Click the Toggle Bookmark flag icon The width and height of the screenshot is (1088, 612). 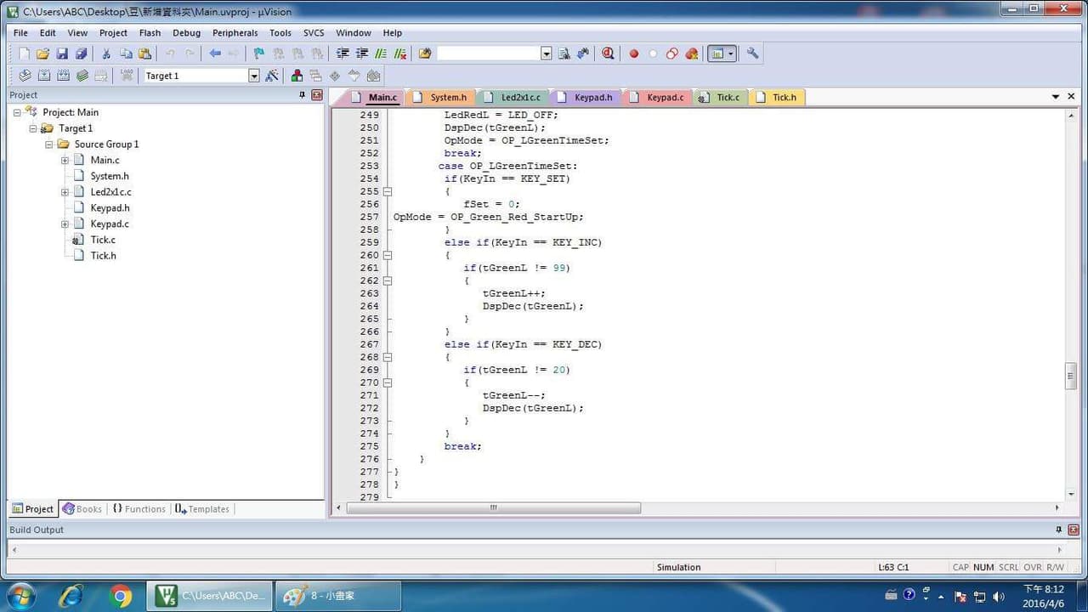pyautogui.click(x=259, y=54)
